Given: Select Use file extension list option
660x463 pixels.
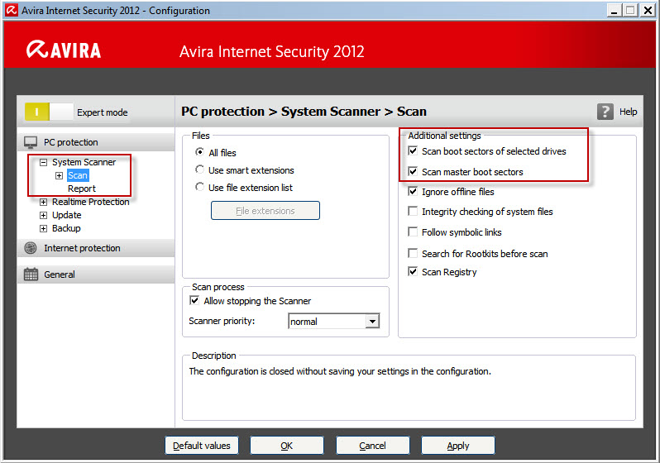Looking at the screenshot, I should (x=199, y=187).
